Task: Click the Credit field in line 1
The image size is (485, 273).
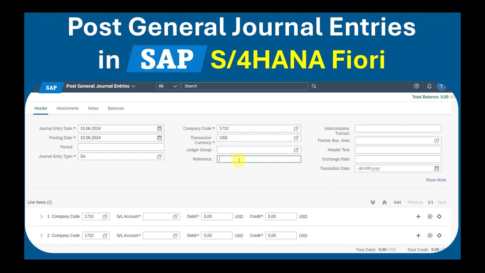Action: tap(281, 217)
